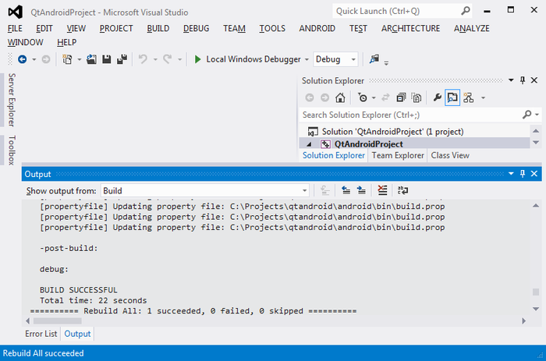Image resolution: width=546 pixels, height=361 pixels.
Task: Close the Solution Explorer panel
Action: pos(534,80)
